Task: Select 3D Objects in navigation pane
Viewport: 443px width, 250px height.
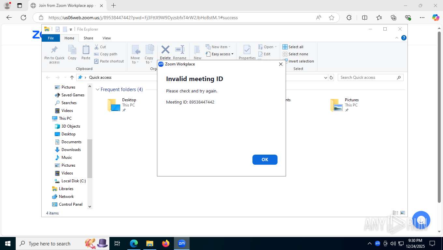Action: (67, 126)
